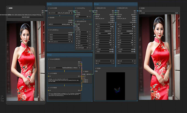Click the ControlNet apply node strength value field

tap(83, 16)
